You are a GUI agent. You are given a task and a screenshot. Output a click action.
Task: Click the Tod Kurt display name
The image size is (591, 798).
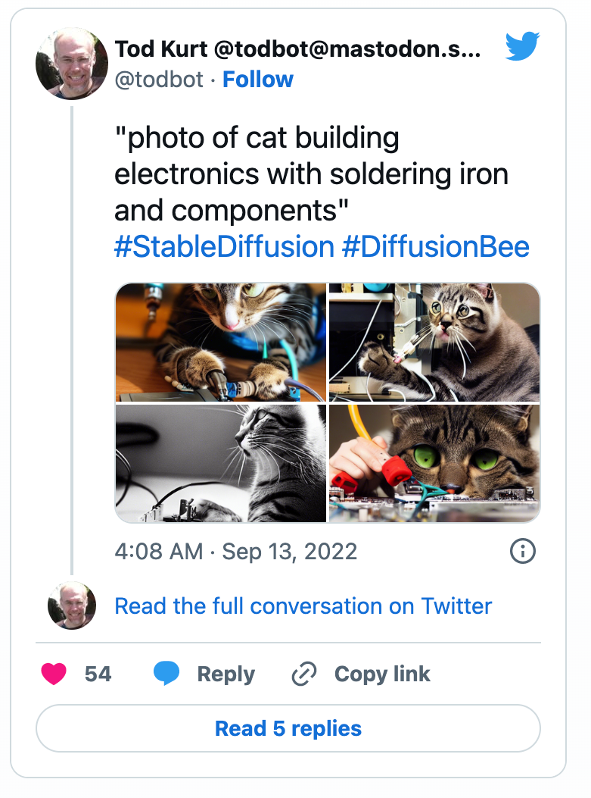tap(161, 49)
